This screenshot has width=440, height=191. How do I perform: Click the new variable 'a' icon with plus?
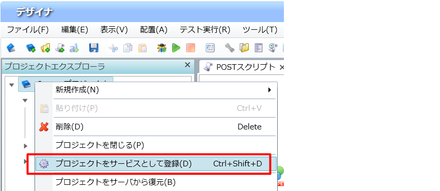point(74,48)
